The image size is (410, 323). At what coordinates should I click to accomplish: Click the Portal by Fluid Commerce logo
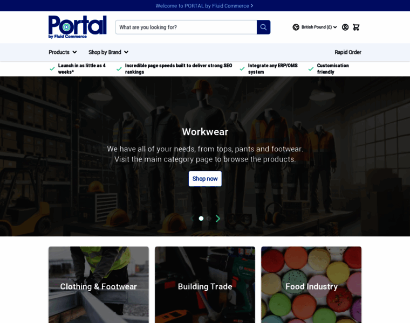[77, 27]
